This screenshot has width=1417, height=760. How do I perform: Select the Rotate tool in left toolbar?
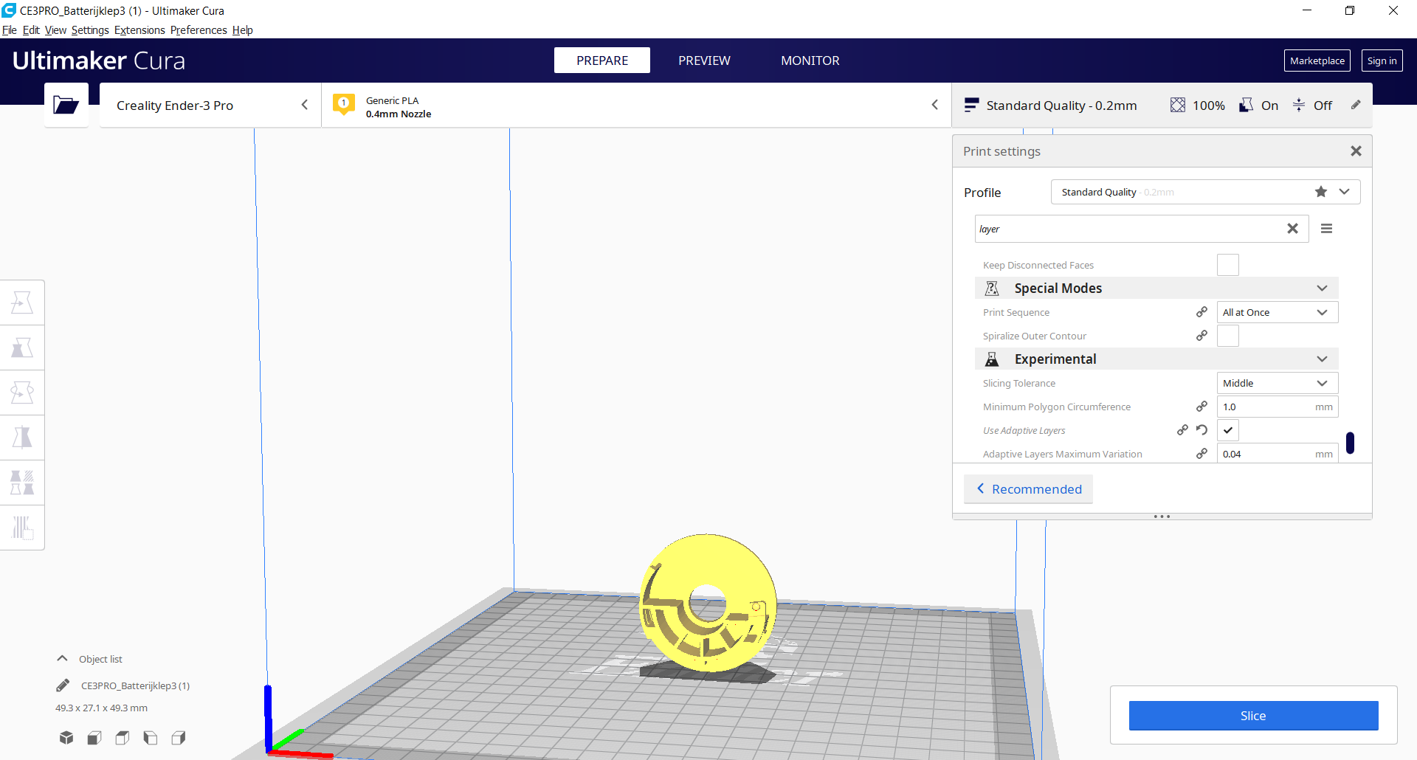click(x=22, y=393)
